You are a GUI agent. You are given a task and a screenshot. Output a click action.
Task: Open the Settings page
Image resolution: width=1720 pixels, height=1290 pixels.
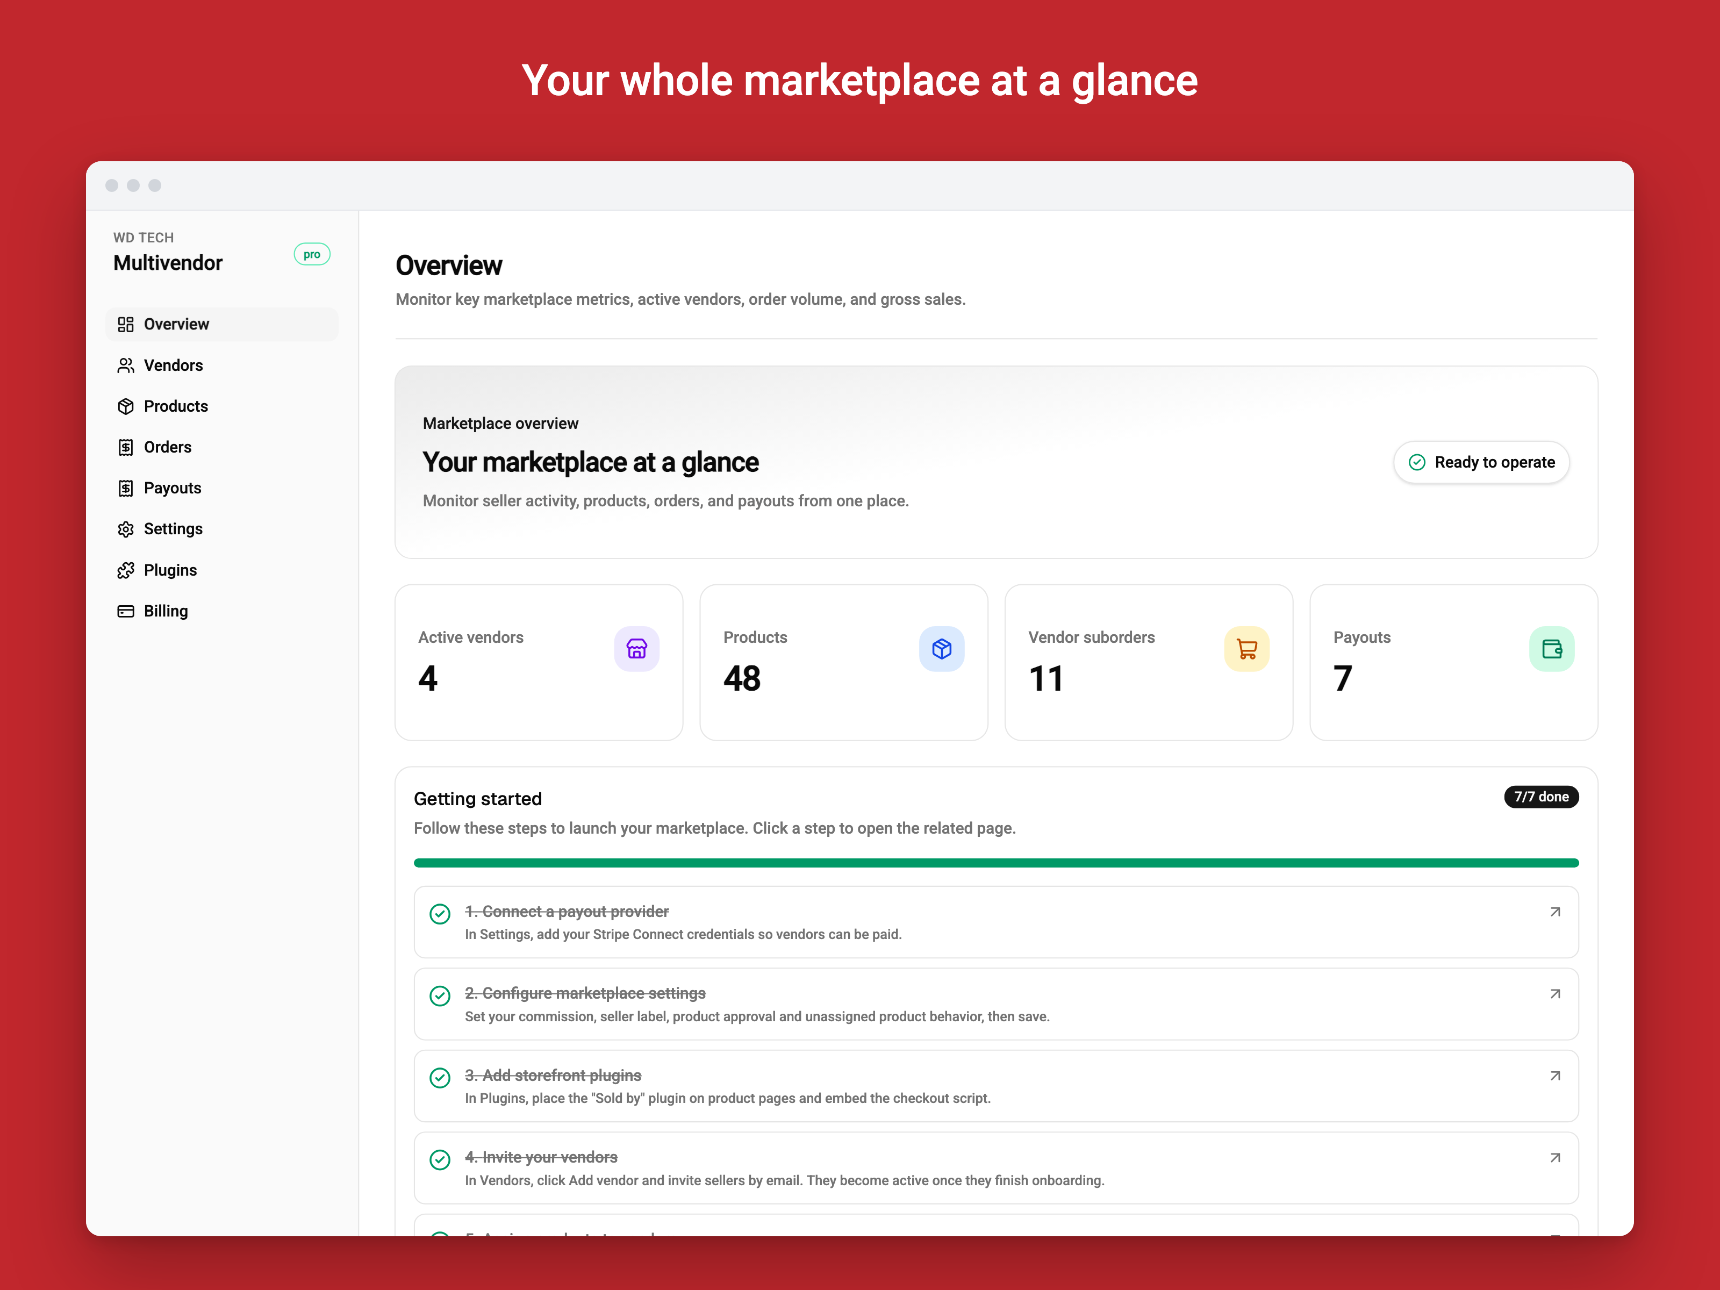221,529
